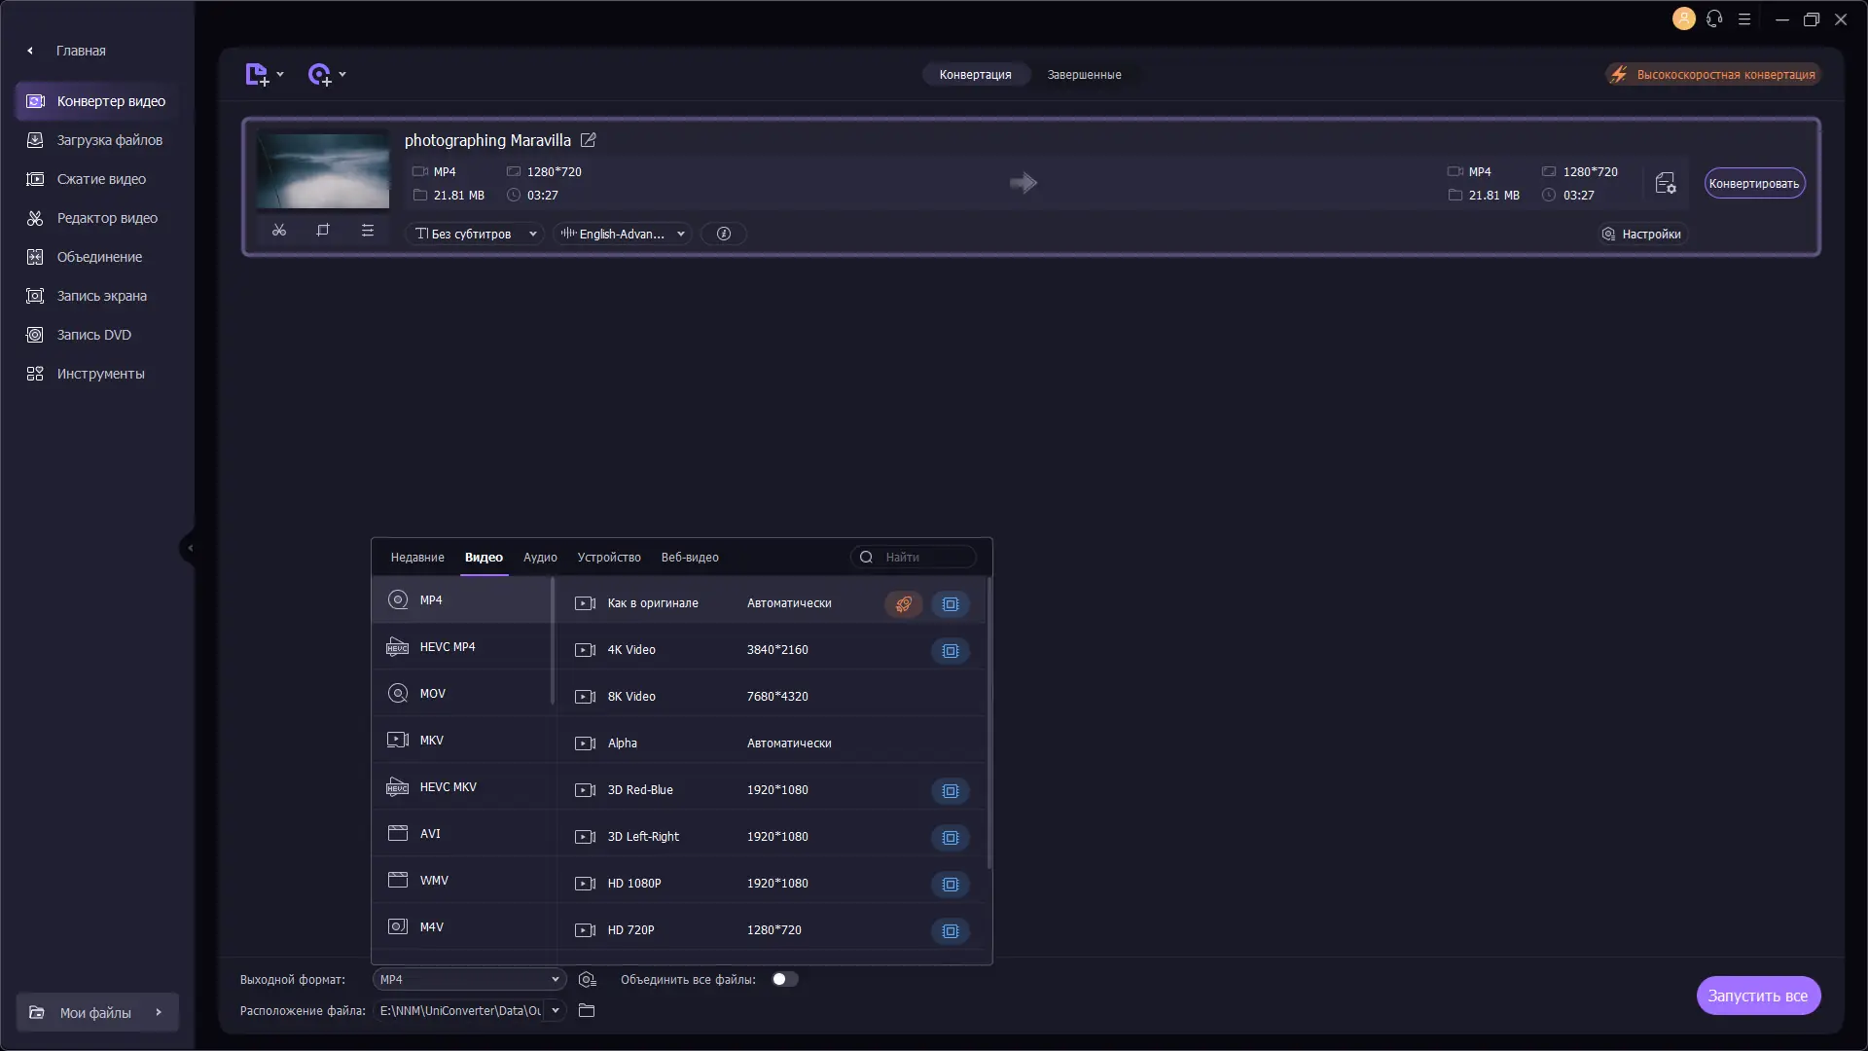Screen dimensions: 1868x1051
Task: Open output folder icon beside file location
Action: click(587, 1011)
